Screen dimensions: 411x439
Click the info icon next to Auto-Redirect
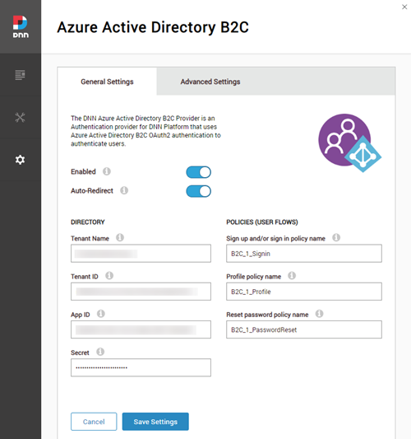pos(124,190)
